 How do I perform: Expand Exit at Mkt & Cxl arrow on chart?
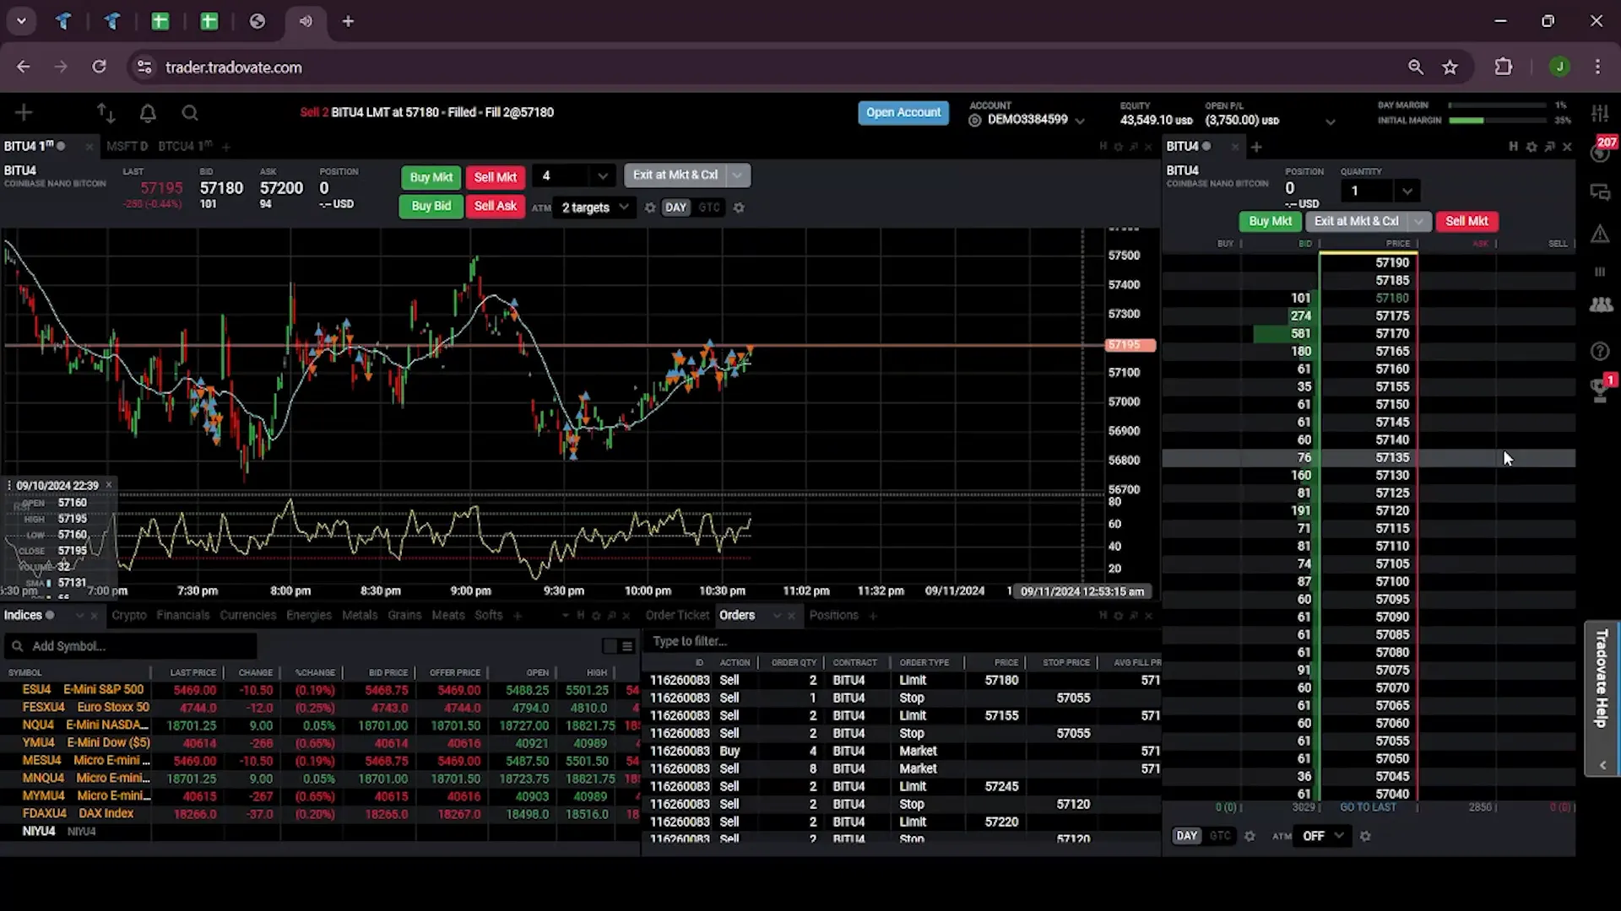(738, 175)
